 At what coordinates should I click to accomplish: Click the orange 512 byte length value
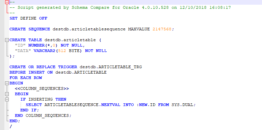pyautogui.click(x=62, y=51)
